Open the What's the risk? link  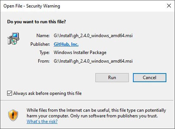pos(42,121)
